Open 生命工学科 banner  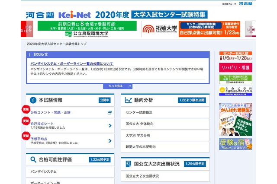click(235, 91)
